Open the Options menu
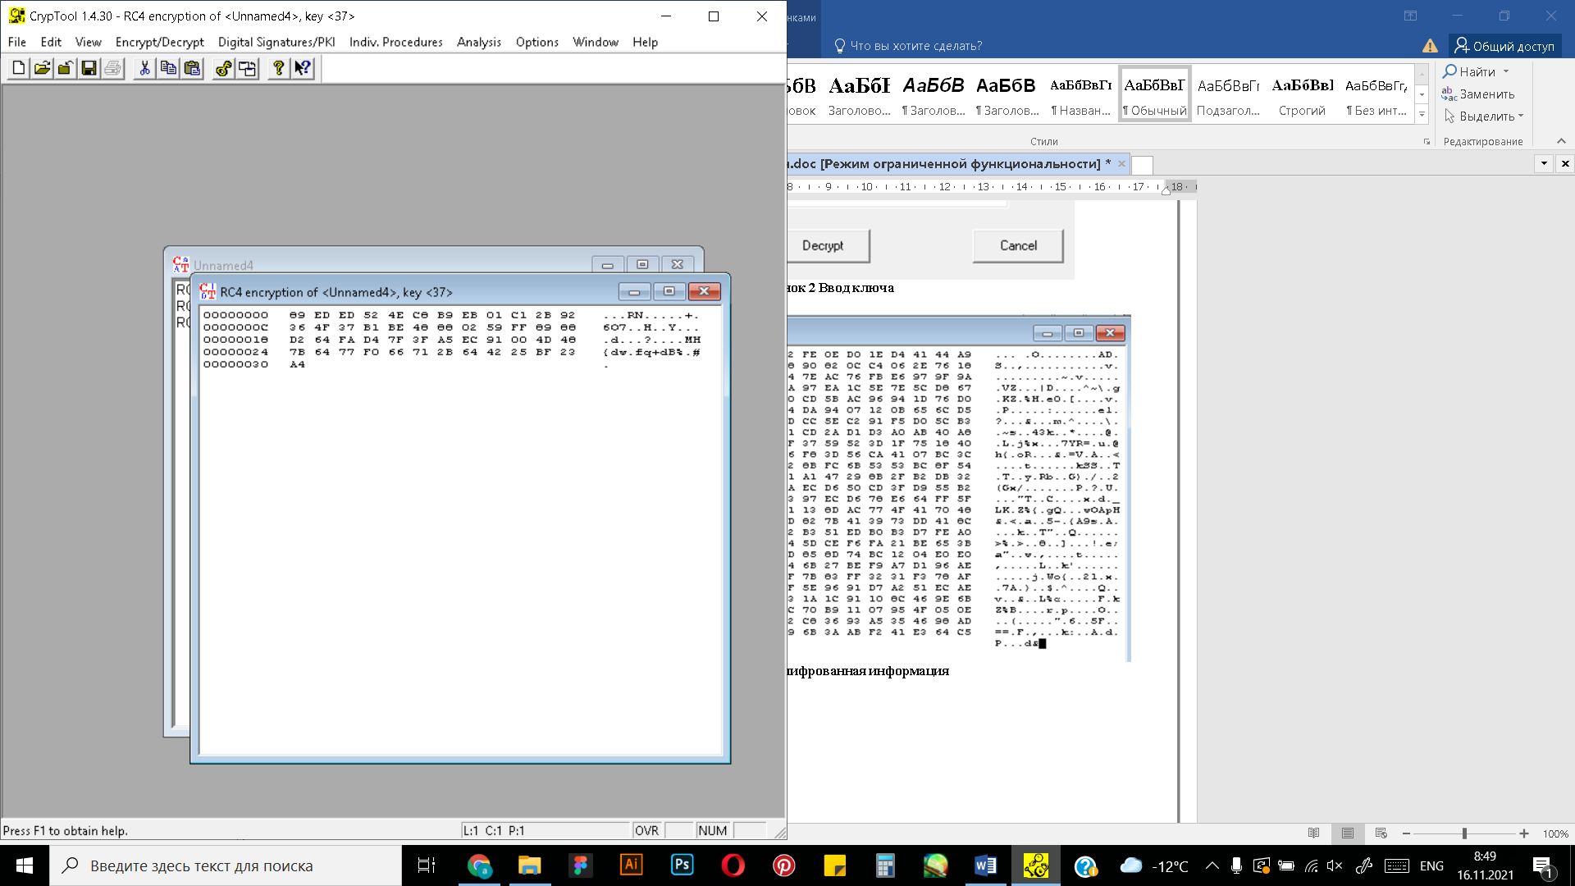 537,42
